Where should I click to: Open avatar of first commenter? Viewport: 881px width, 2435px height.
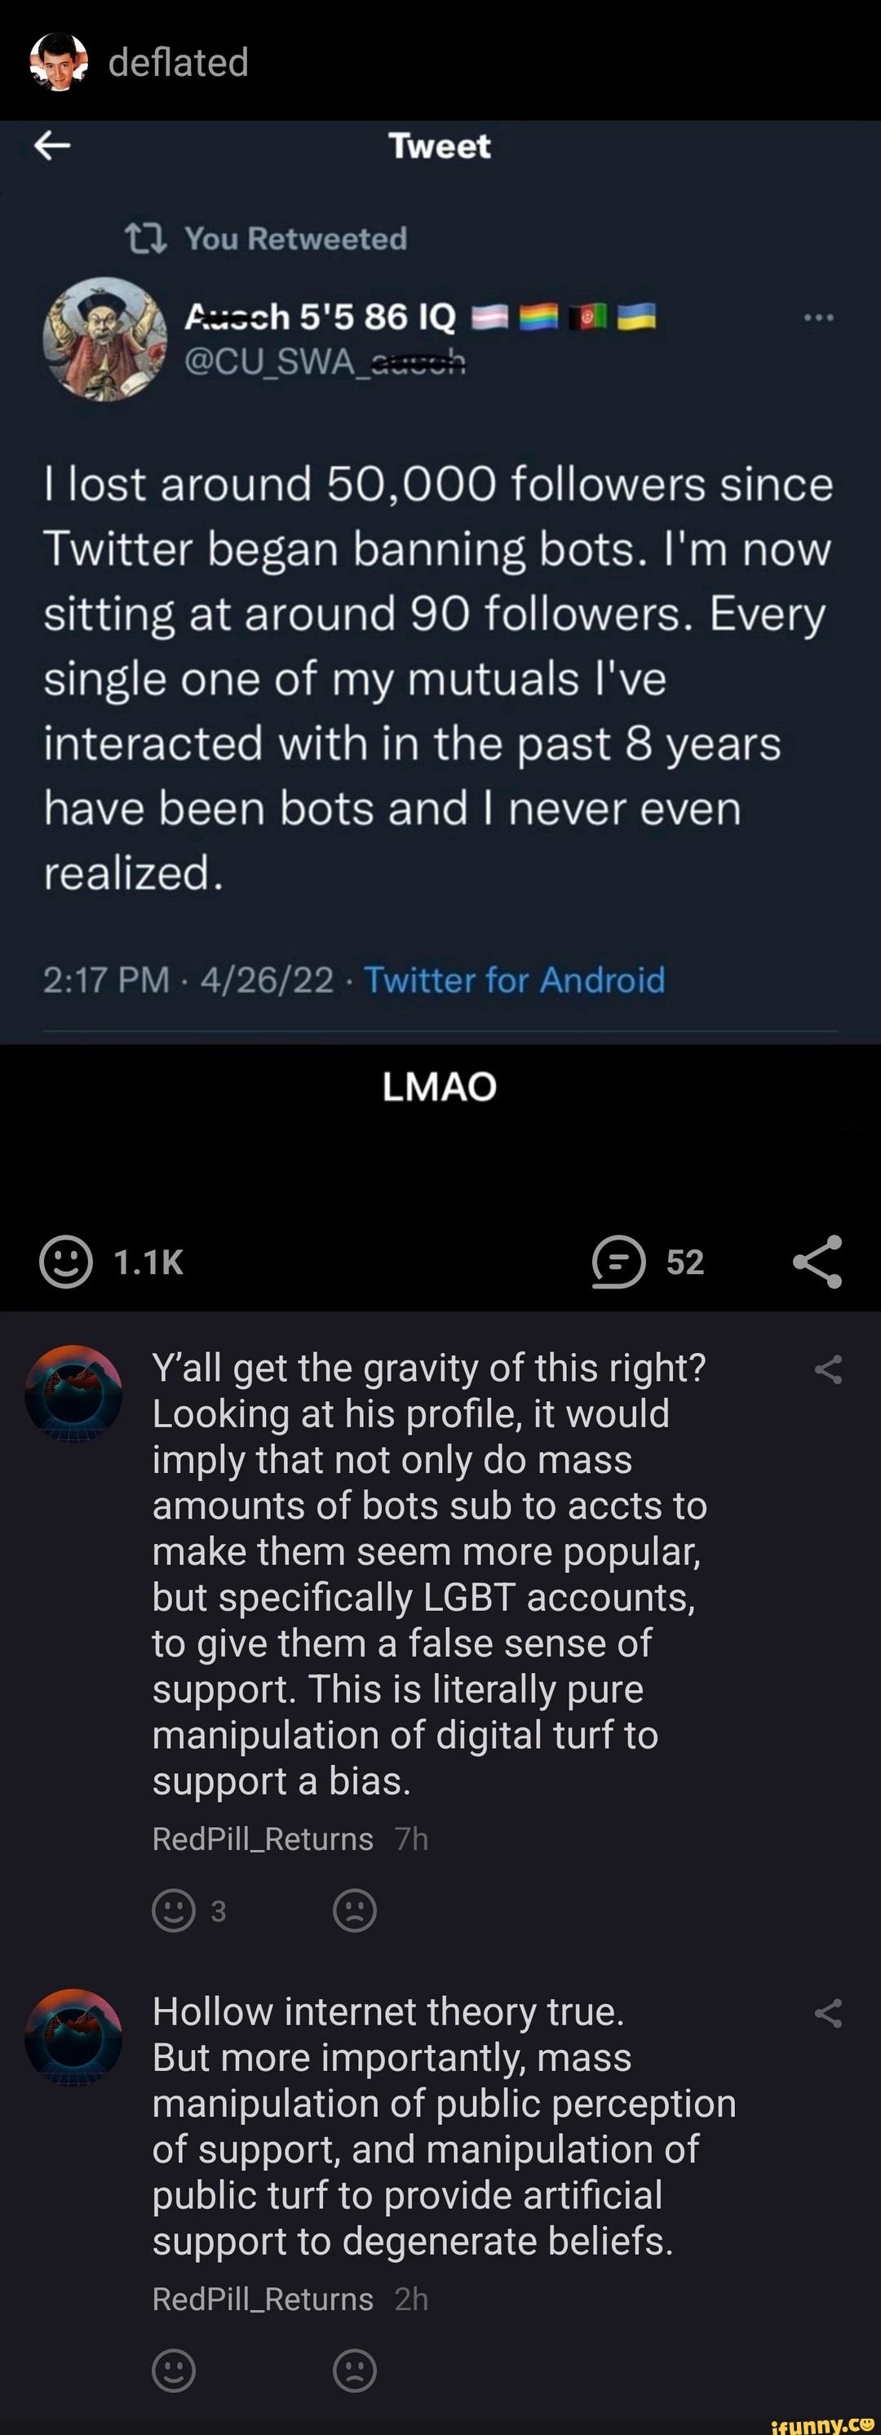pyautogui.click(x=73, y=1393)
